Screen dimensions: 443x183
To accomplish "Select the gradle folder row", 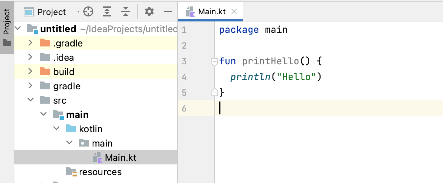I will [x=96, y=86].
